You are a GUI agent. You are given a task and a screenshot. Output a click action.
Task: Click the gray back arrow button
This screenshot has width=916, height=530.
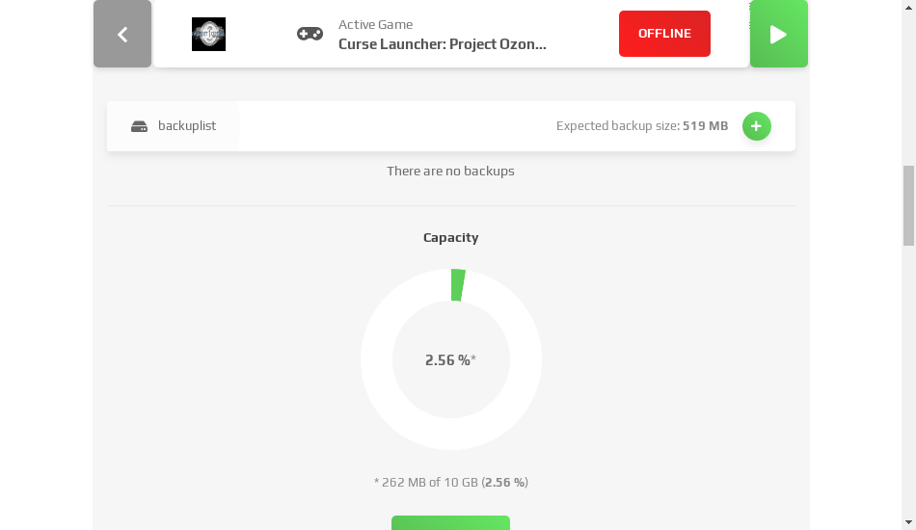[122, 34]
